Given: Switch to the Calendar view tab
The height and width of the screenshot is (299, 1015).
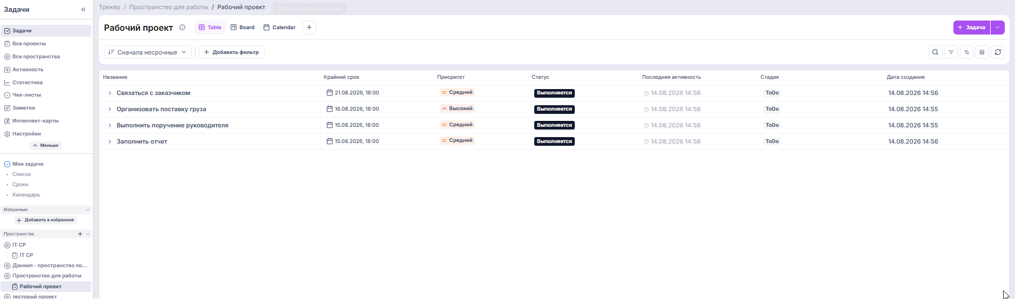Looking at the screenshot, I should pyautogui.click(x=279, y=28).
